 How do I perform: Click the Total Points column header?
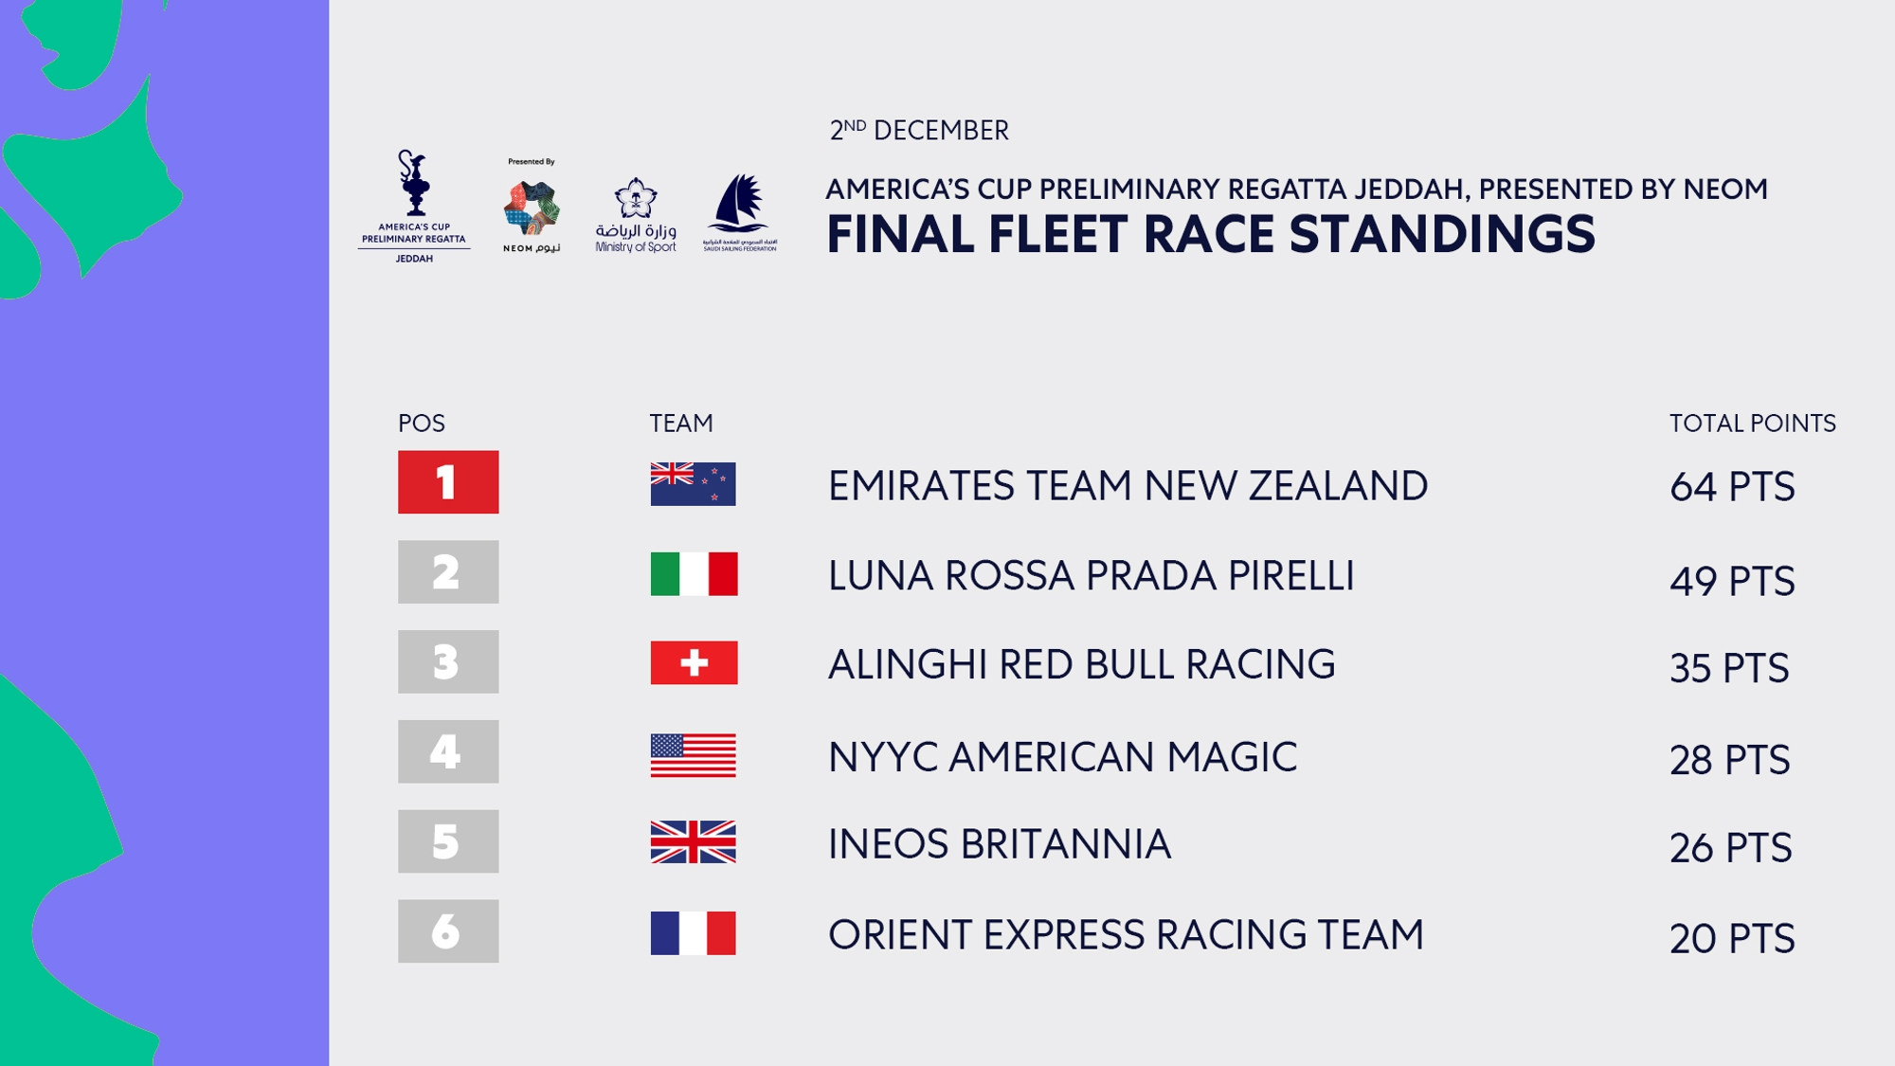pyautogui.click(x=1753, y=424)
